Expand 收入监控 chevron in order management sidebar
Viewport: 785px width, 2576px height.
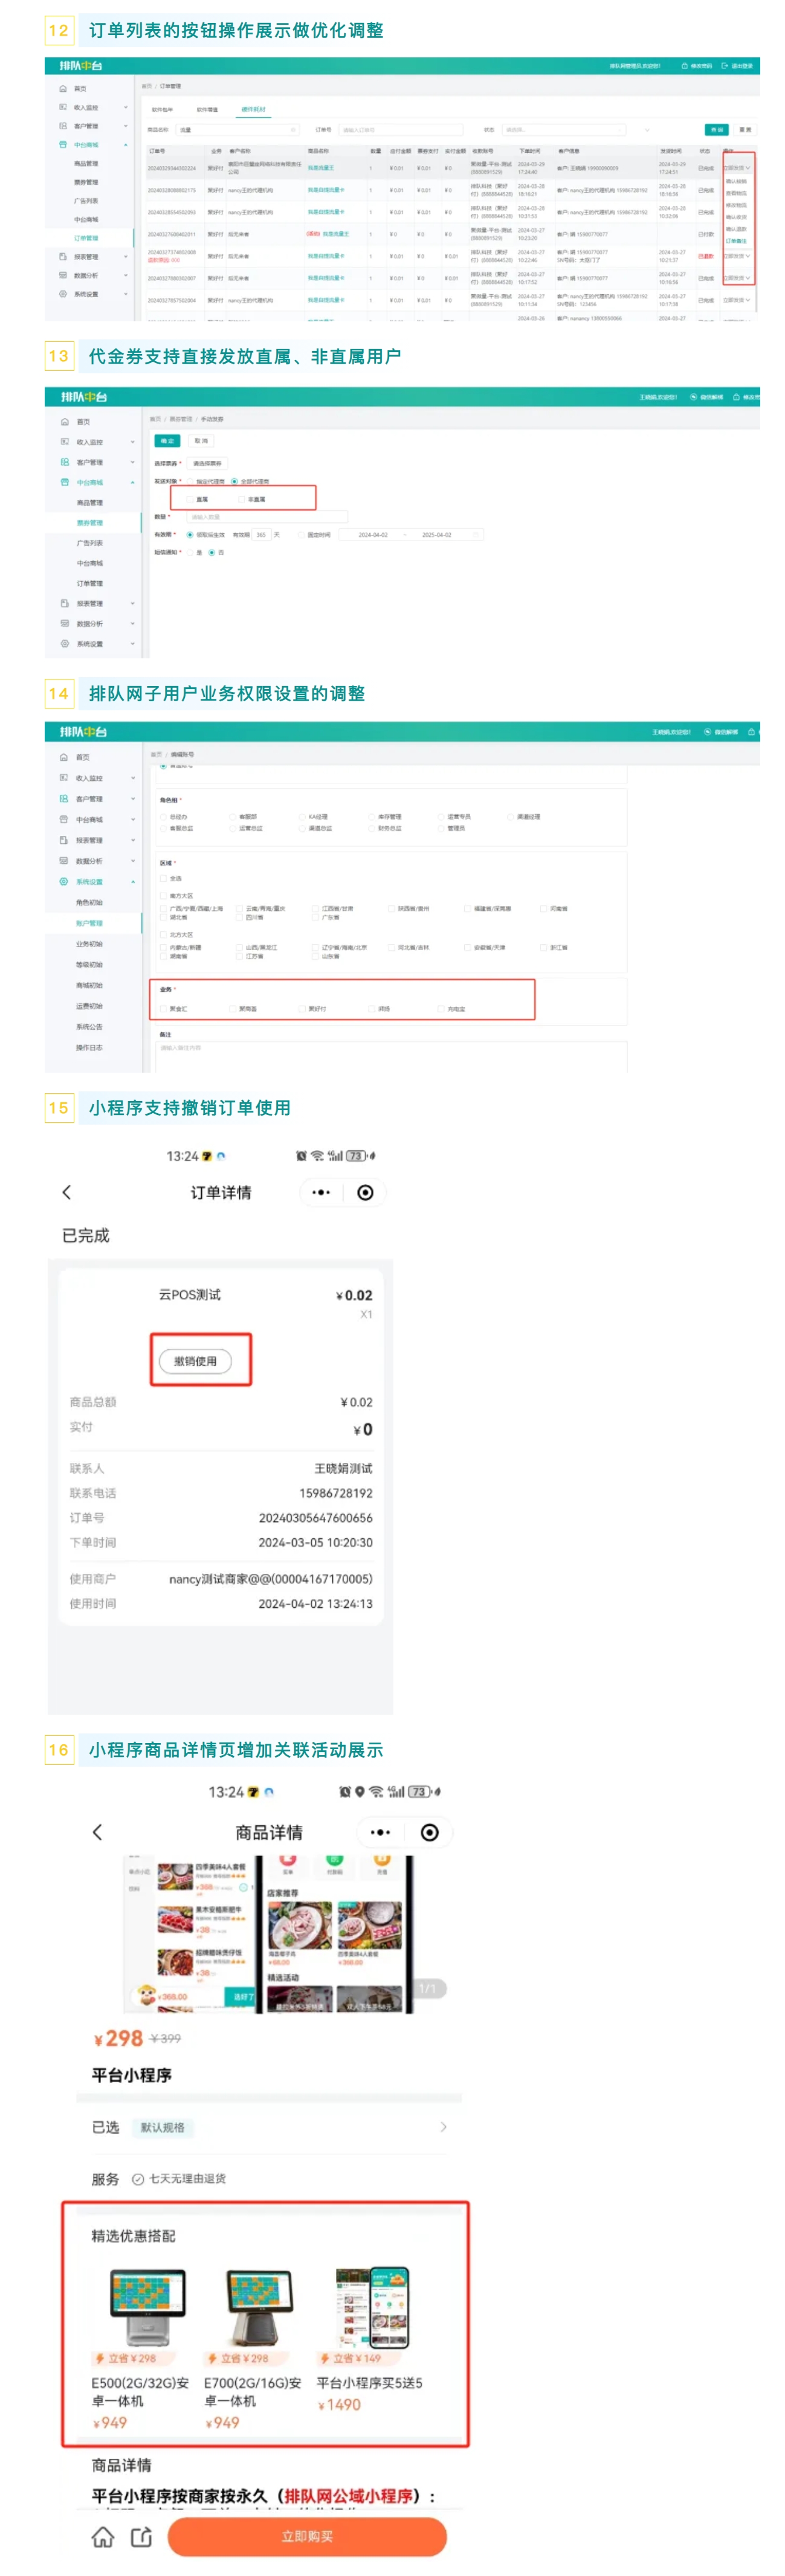click(126, 107)
